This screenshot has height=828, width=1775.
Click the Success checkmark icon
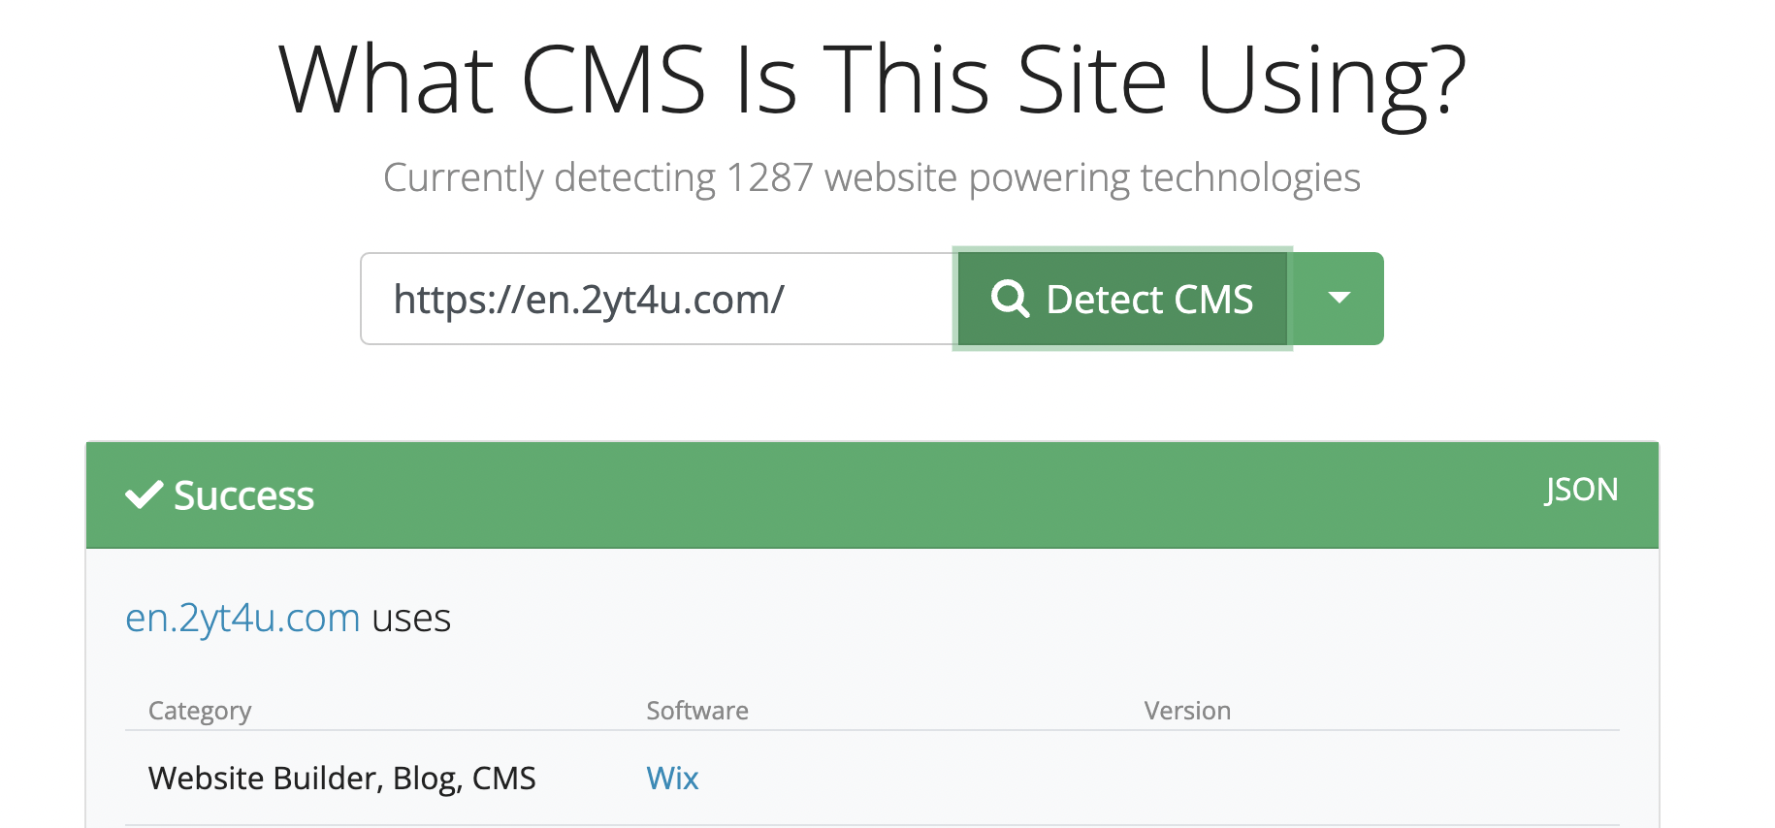(144, 494)
